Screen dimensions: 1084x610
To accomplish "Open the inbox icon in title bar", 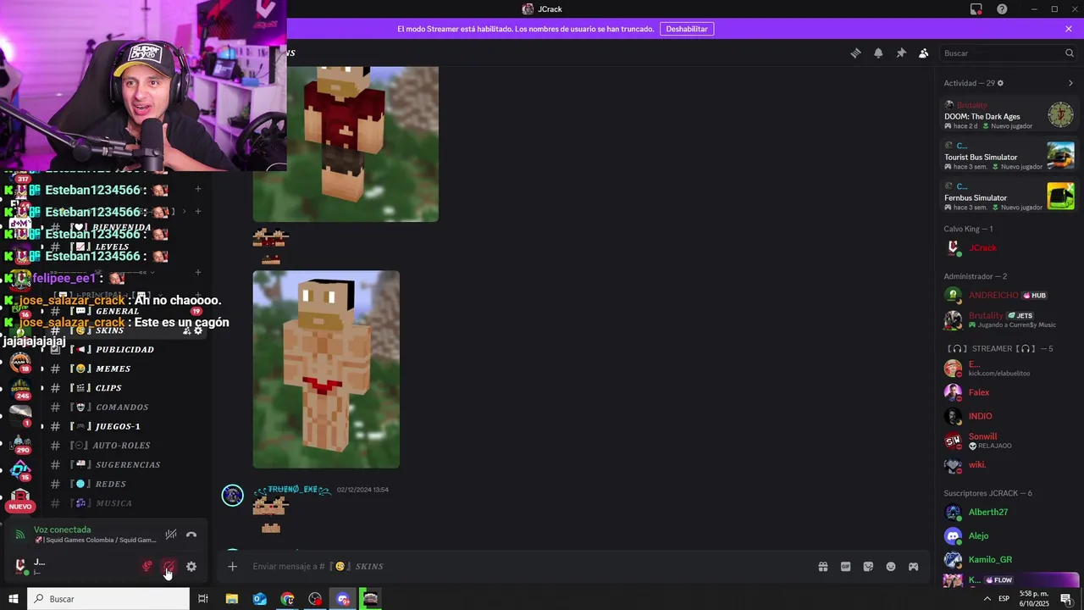I will click(976, 9).
